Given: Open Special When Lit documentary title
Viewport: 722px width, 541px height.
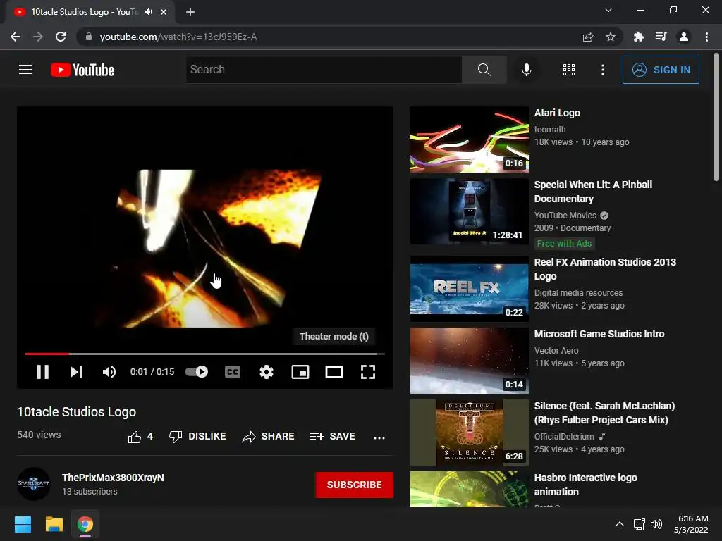Looking at the screenshot, I should [593, 192].
